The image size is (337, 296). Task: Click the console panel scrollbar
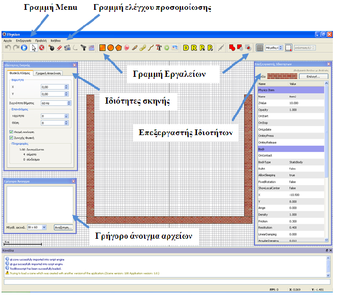click(x=328, y=267)
